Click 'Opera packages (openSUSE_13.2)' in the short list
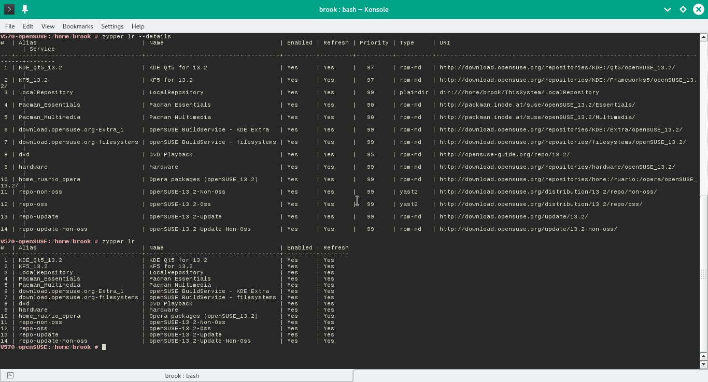The image size is (708, 382). (204, 316)
